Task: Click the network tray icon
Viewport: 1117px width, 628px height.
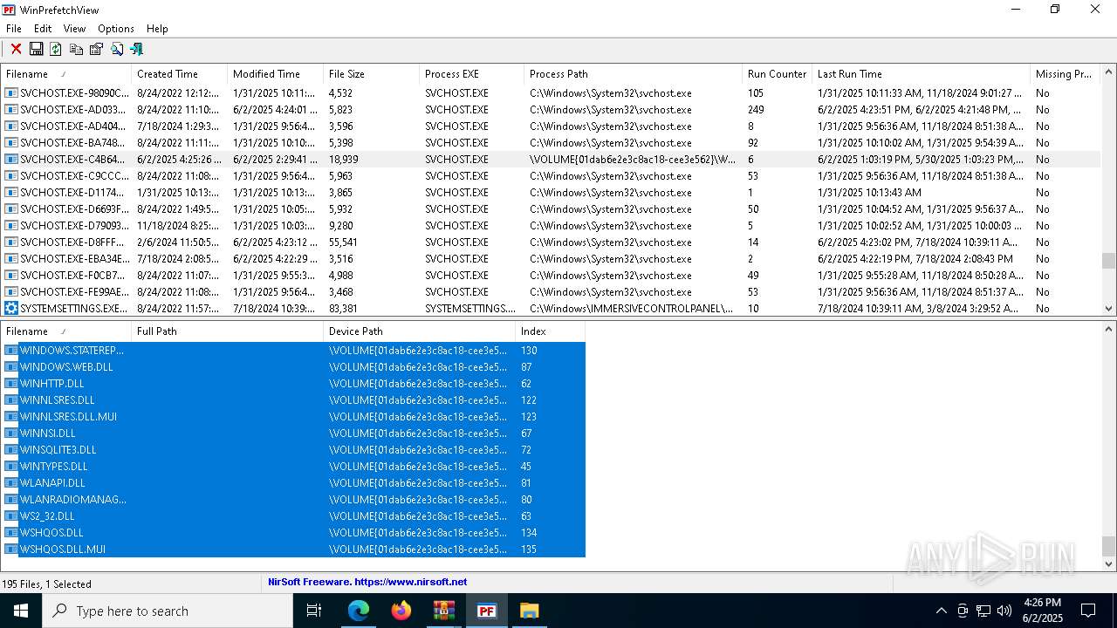Action: coord(983,611)
